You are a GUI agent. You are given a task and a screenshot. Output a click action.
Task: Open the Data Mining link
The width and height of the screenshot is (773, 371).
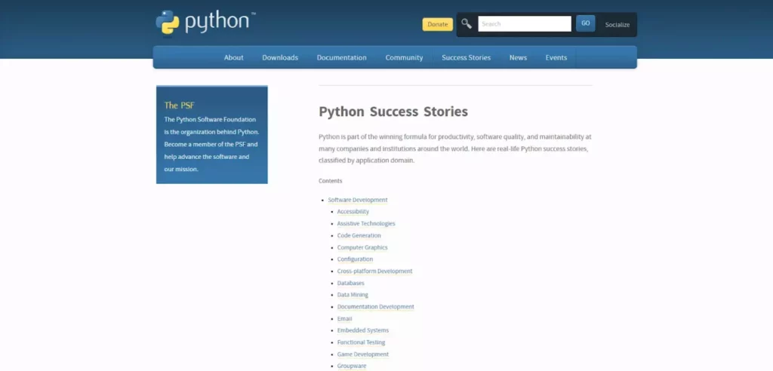tap(353, 295)
